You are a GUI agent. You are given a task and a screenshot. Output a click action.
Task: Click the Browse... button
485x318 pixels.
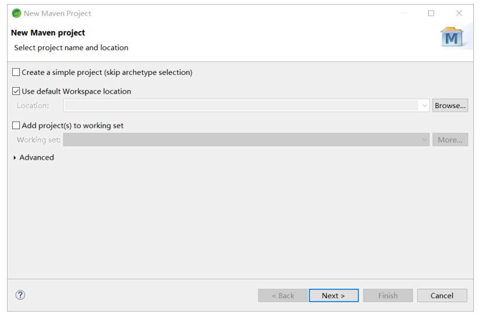[450, 106]
